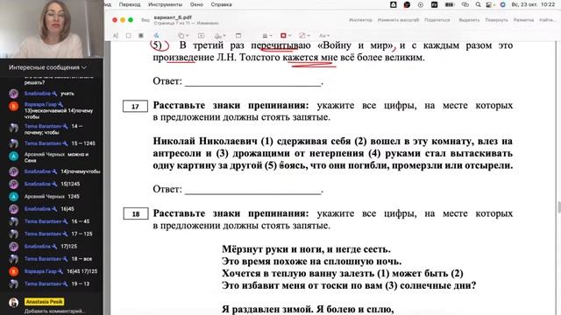Click Варвара Гаар message '16)45 17)125'

pyautogui.click(x=82, y=271)
